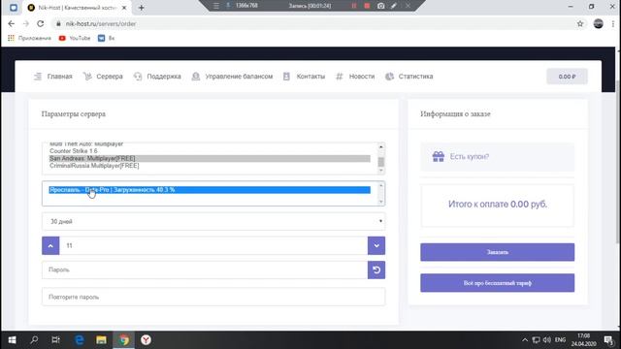
Task: Select CriminalRussia Multiplayer[FREE] option
Action: point(210,166)
